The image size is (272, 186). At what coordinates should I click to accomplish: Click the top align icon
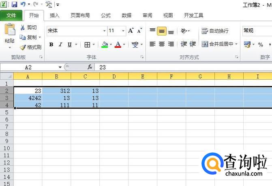[x=152, y=31]
